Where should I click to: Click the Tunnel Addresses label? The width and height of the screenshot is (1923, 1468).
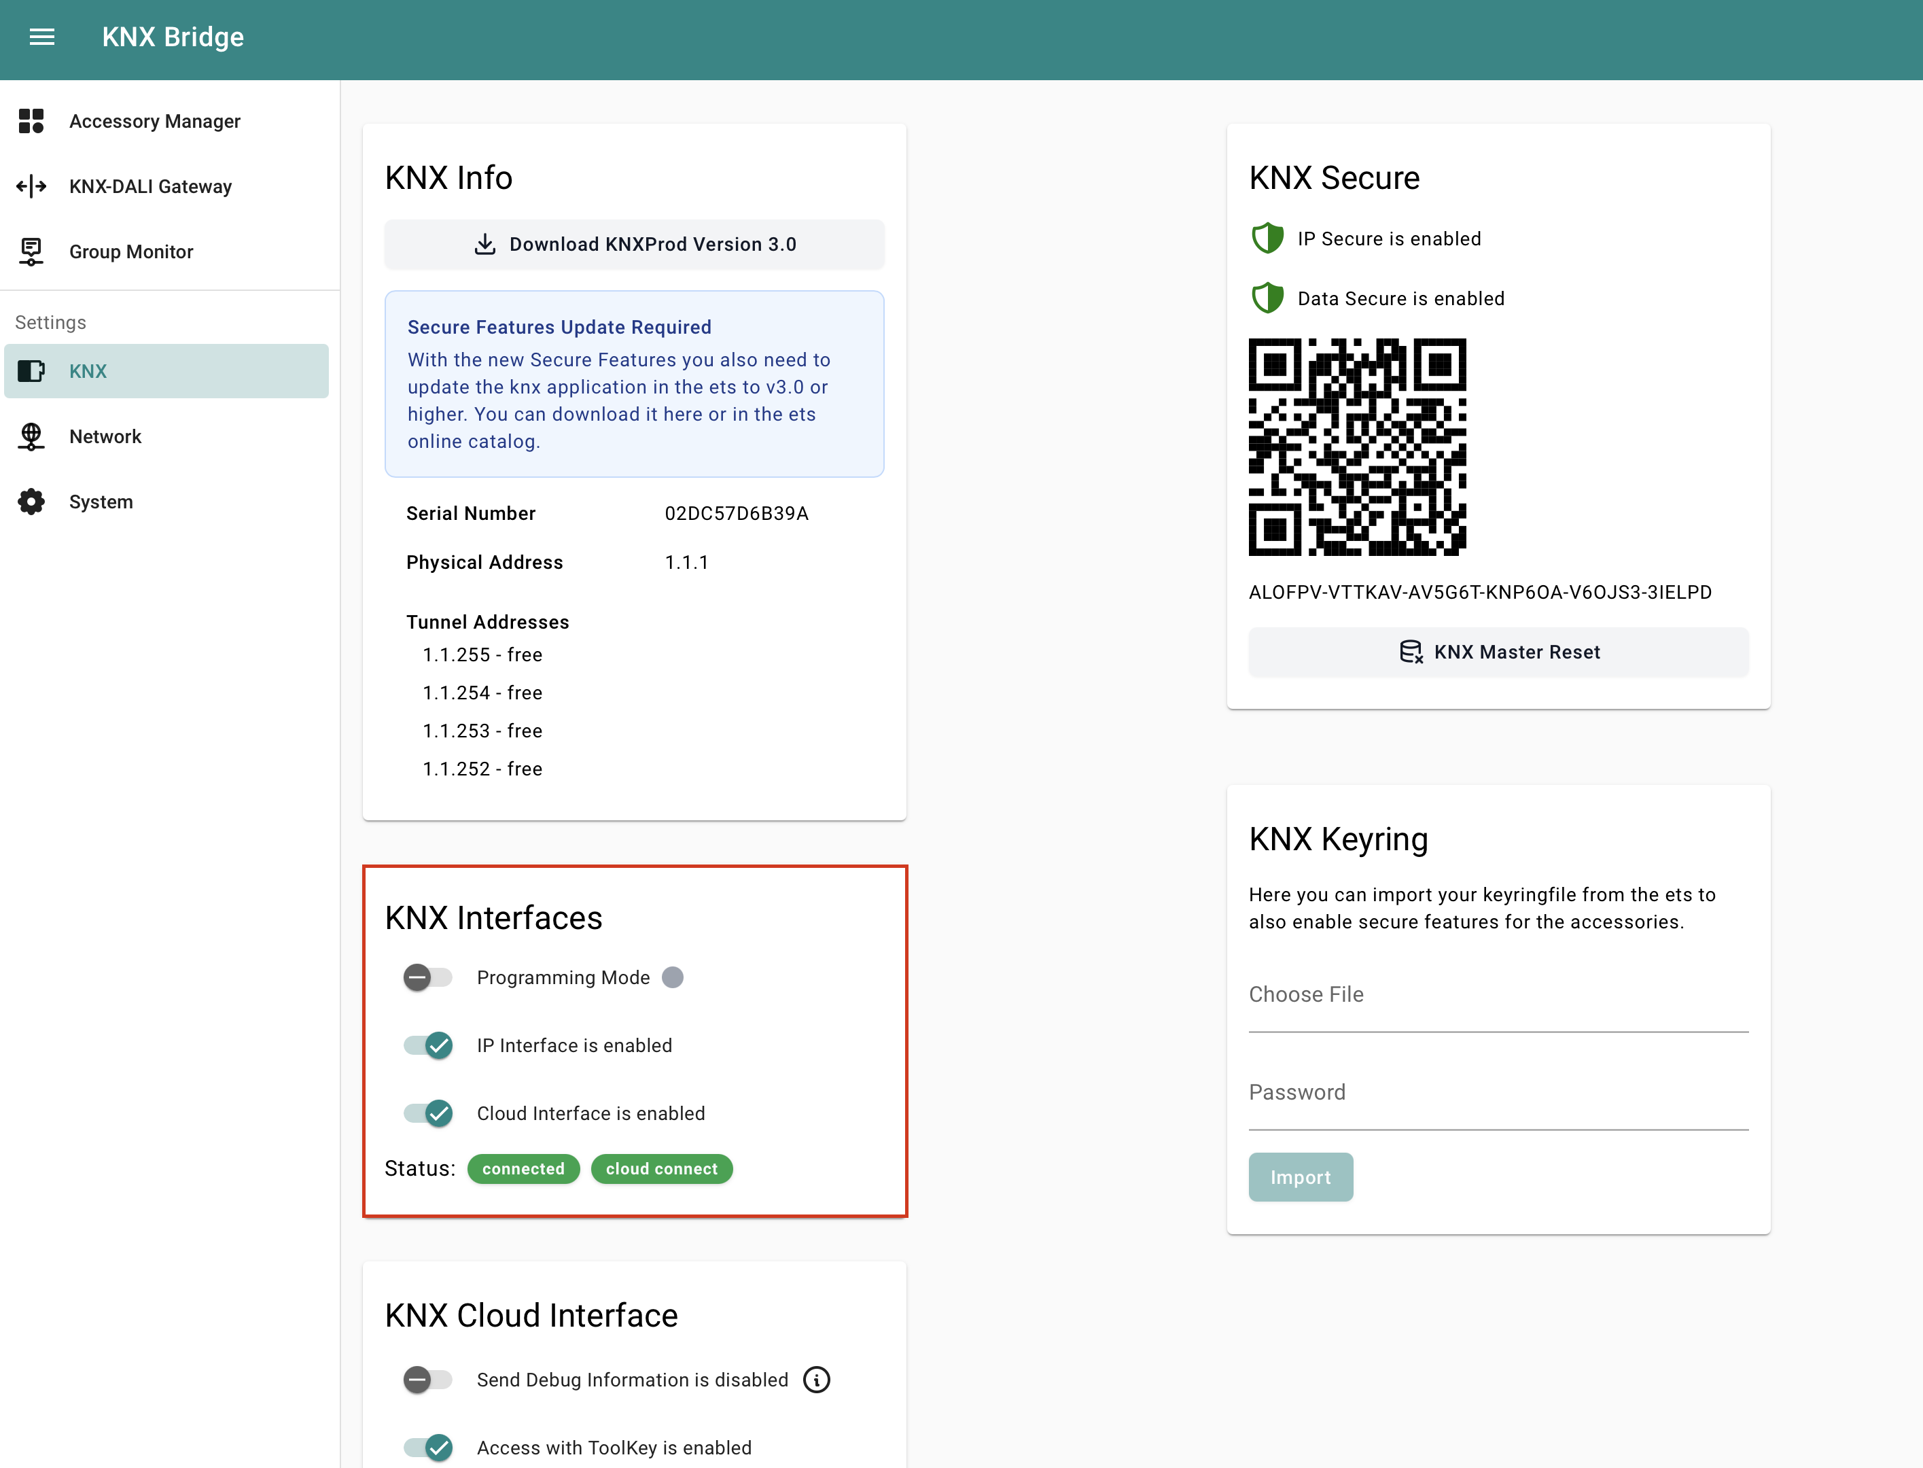[x=487, y=621]
